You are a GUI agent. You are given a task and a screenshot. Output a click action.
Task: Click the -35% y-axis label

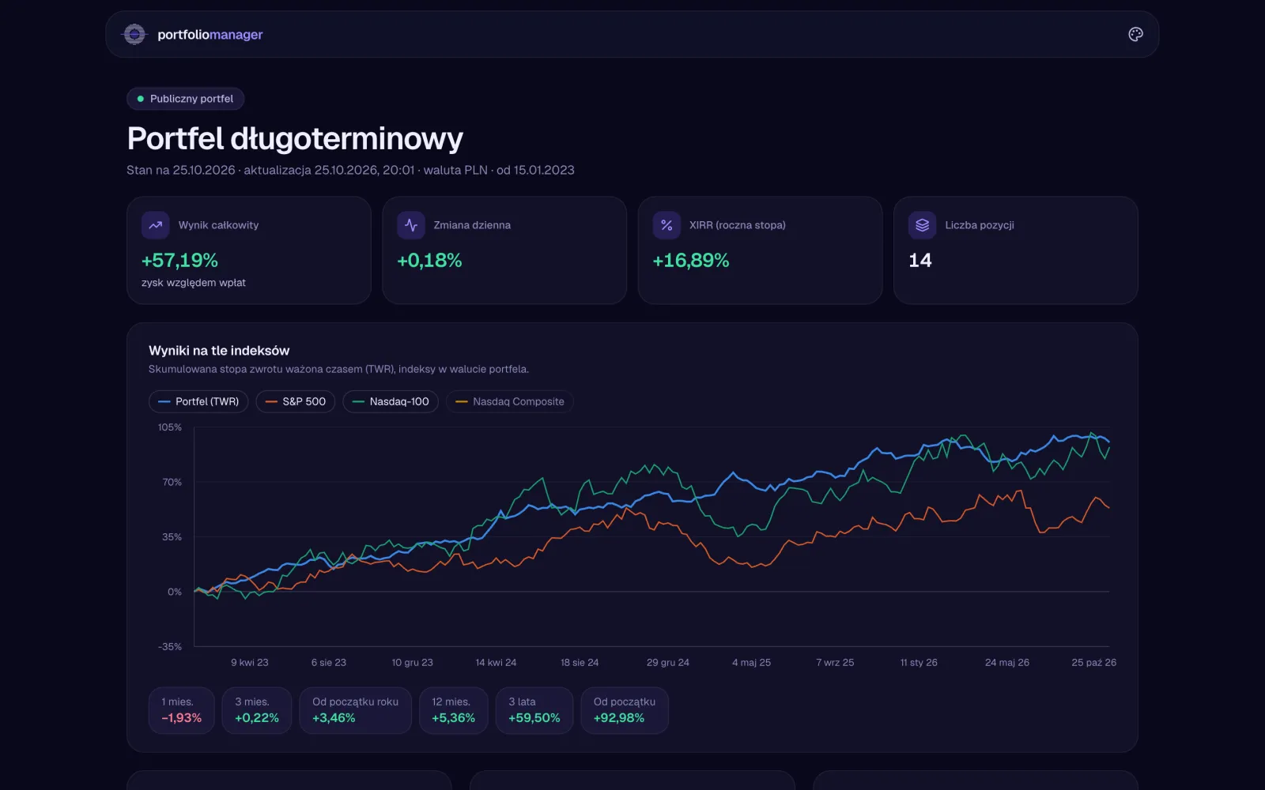170,646
